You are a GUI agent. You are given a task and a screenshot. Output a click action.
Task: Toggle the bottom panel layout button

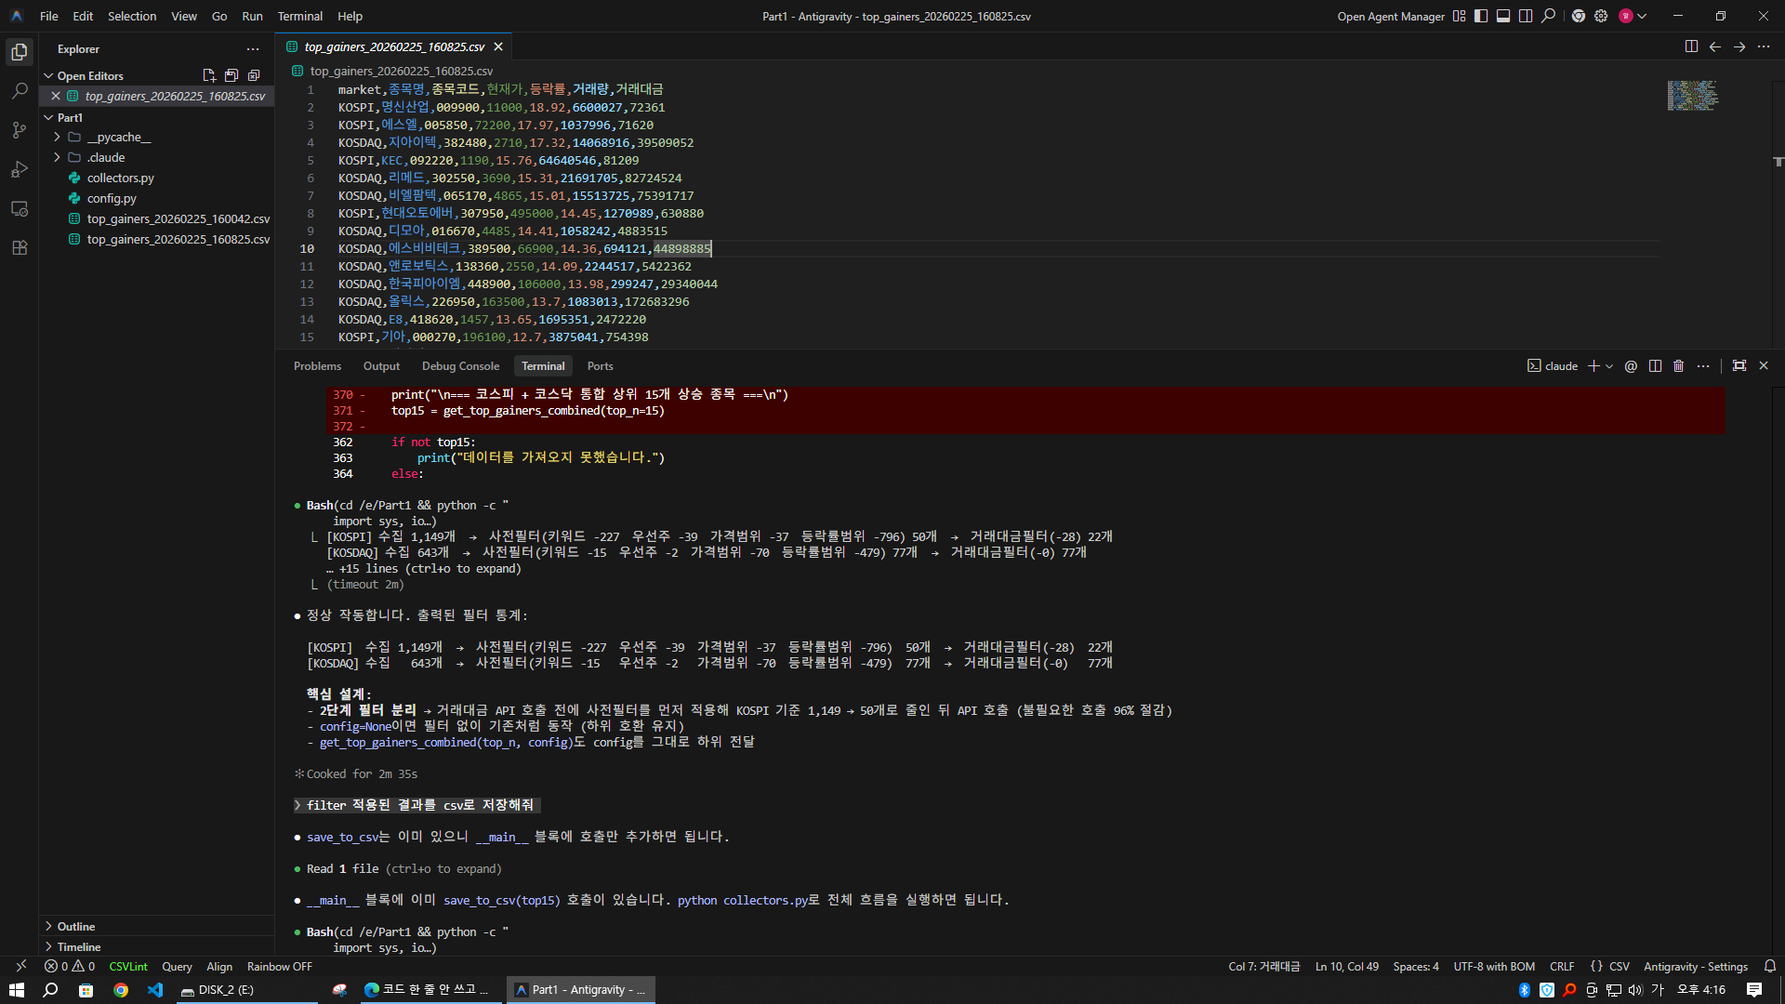pos(1503,16)
